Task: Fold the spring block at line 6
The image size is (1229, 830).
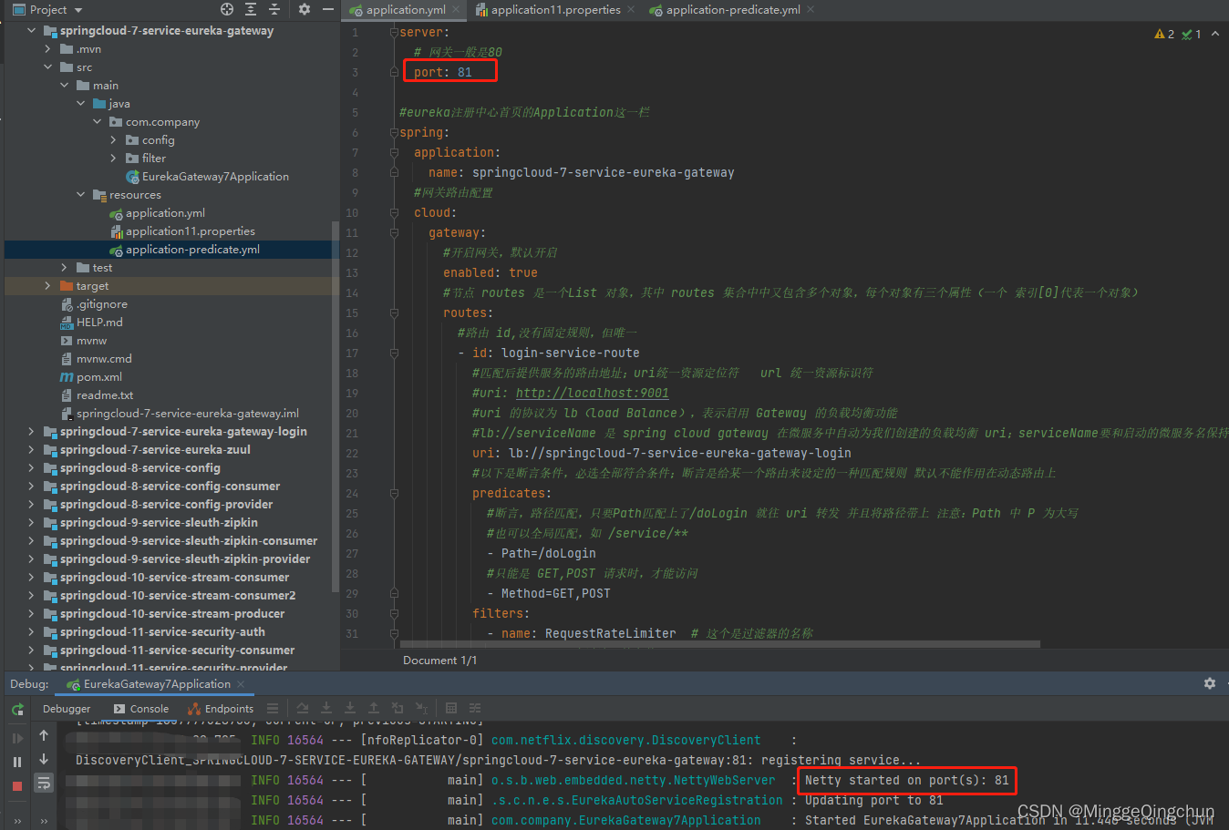Action: pyautogui.click(x=394, y=132)
